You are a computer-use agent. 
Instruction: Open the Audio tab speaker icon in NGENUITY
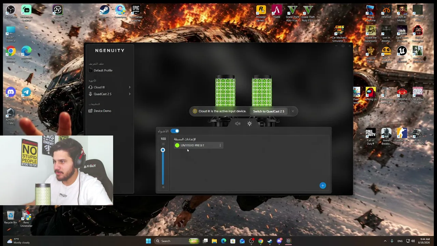(238, 124)
